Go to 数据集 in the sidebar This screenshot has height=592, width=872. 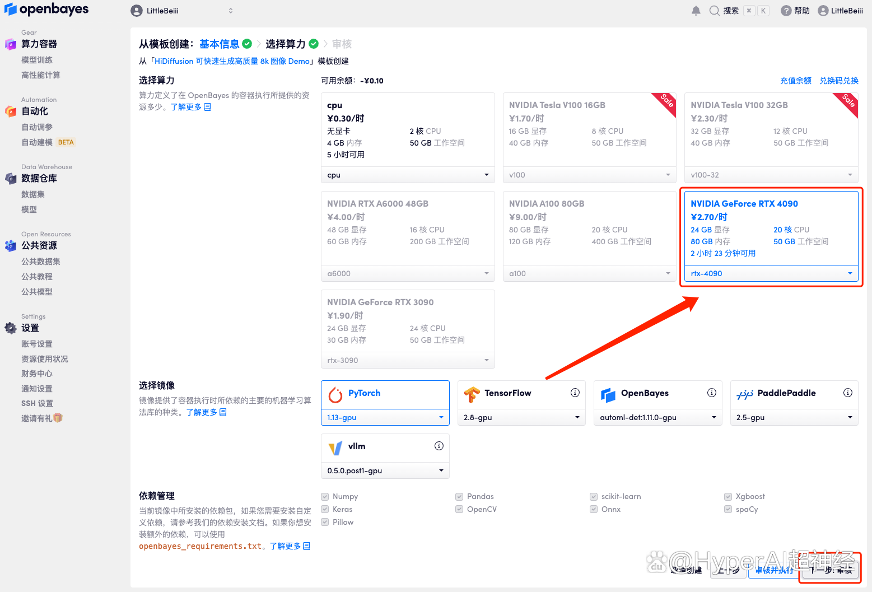(x=33, y=194)
